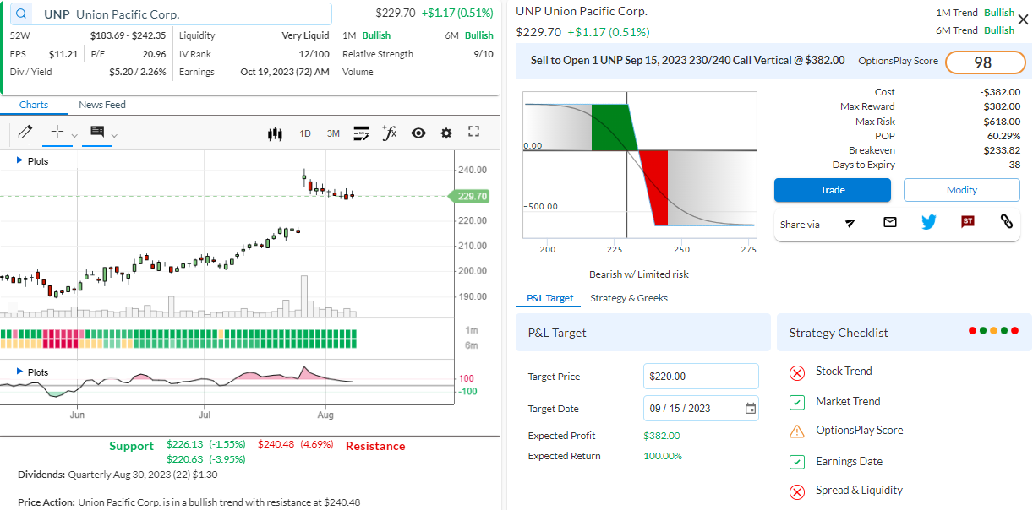Click the $226.13 support level
The width and height of the screenshot is (1033, 510).
[x=205, y=444]
